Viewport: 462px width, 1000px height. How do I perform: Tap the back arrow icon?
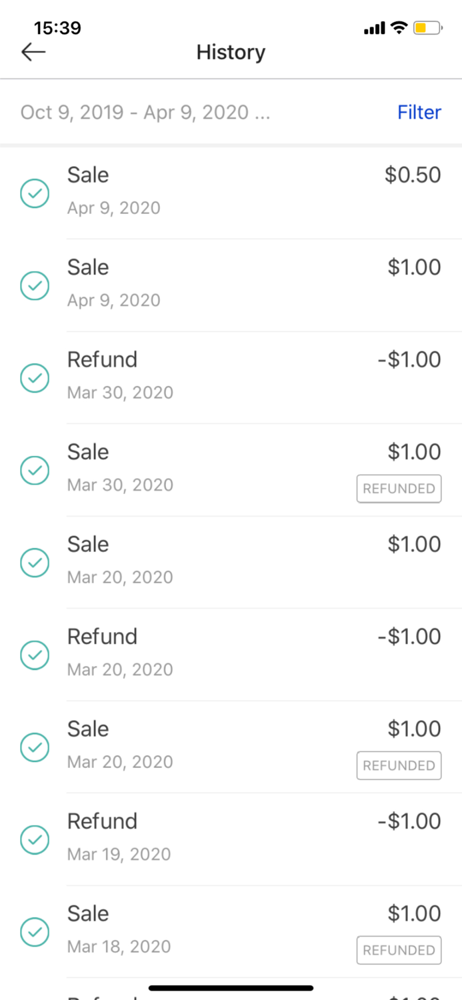point(33,52)
